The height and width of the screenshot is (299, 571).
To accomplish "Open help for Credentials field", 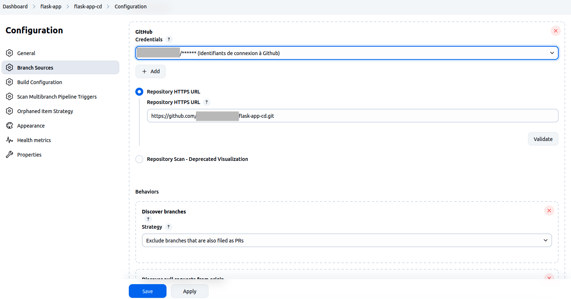I will (169, 40).
